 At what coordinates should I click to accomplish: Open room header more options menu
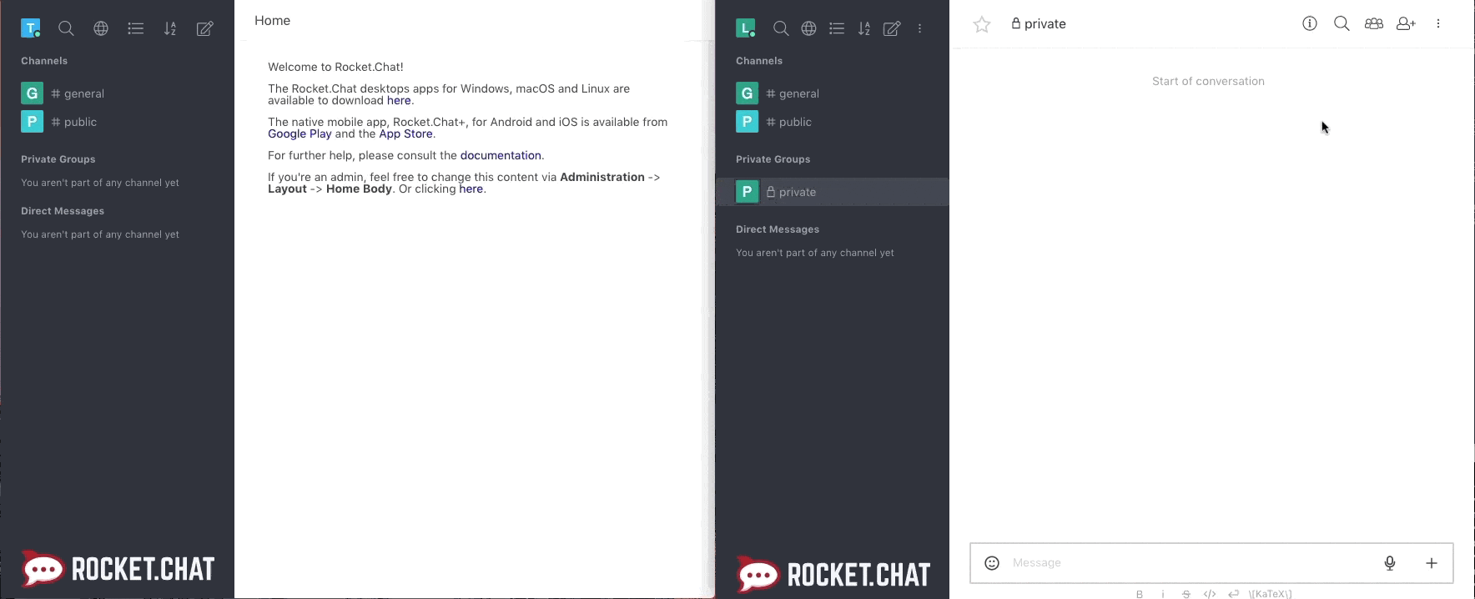point(1438,23)
